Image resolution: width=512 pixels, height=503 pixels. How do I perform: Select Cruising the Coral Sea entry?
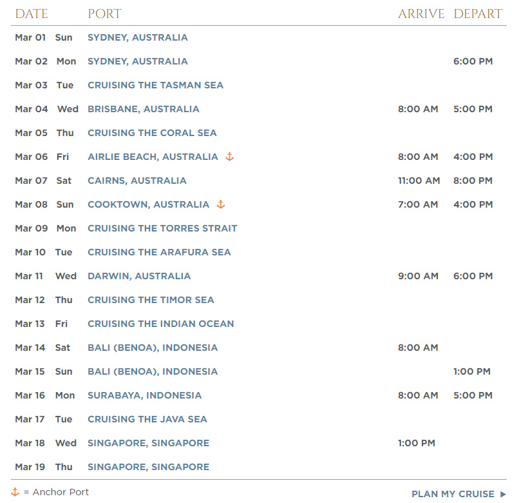152,133
